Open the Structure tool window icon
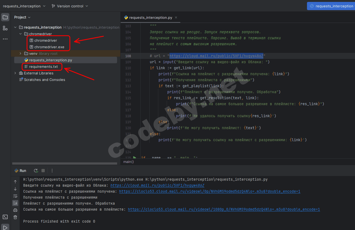This screenshot has width=355, height=230. click(x=5, y=28)
